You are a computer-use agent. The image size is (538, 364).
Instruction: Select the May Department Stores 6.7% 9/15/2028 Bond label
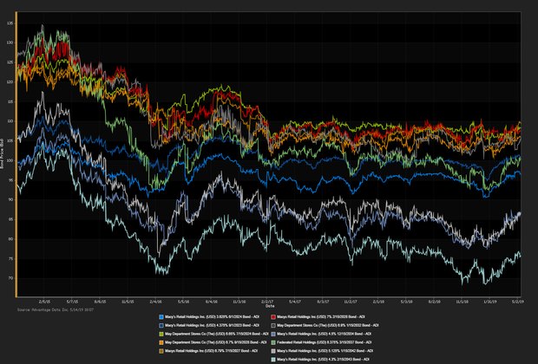[x=215, y=342]
